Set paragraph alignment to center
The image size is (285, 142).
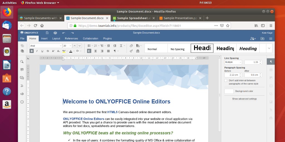click(95, 51)
